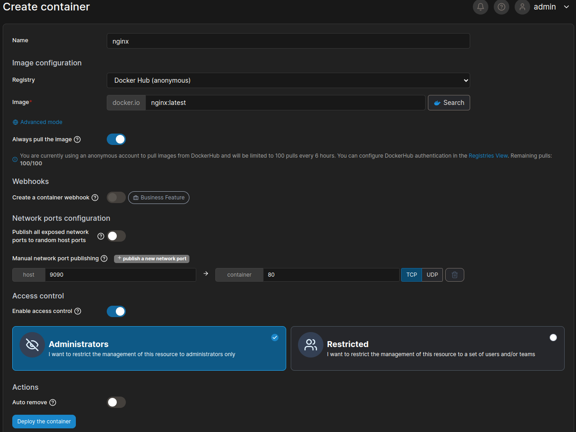
Task: Click the Create container page title
Action: coord(46,7)
